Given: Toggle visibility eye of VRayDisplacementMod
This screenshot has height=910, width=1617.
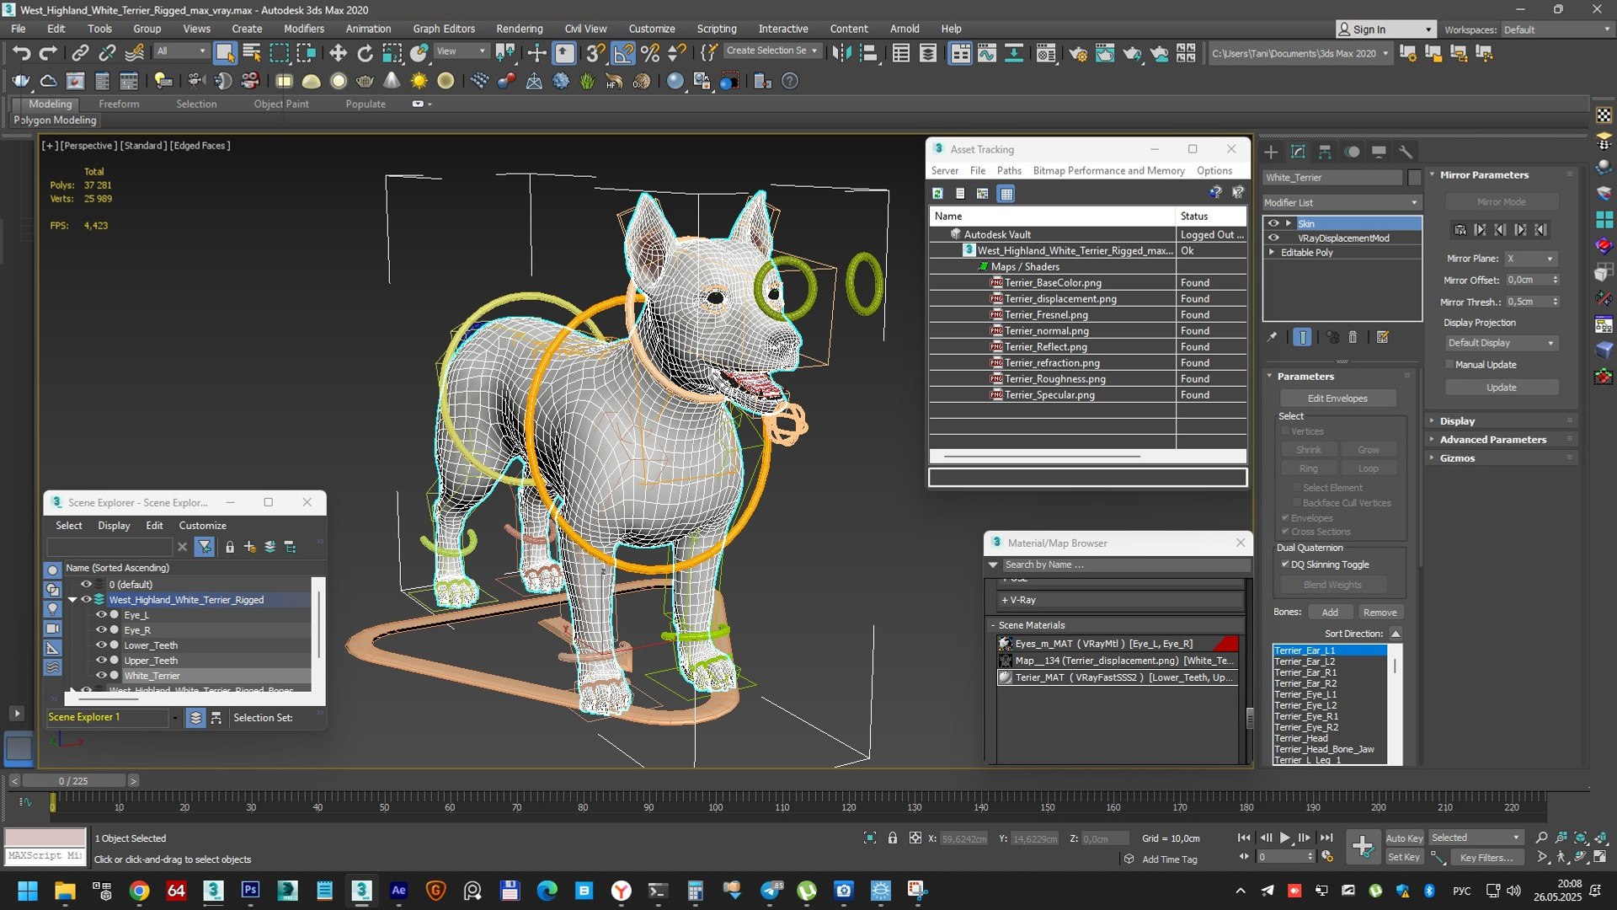Looking at the screenshot, I should [x=1273, y=238].
